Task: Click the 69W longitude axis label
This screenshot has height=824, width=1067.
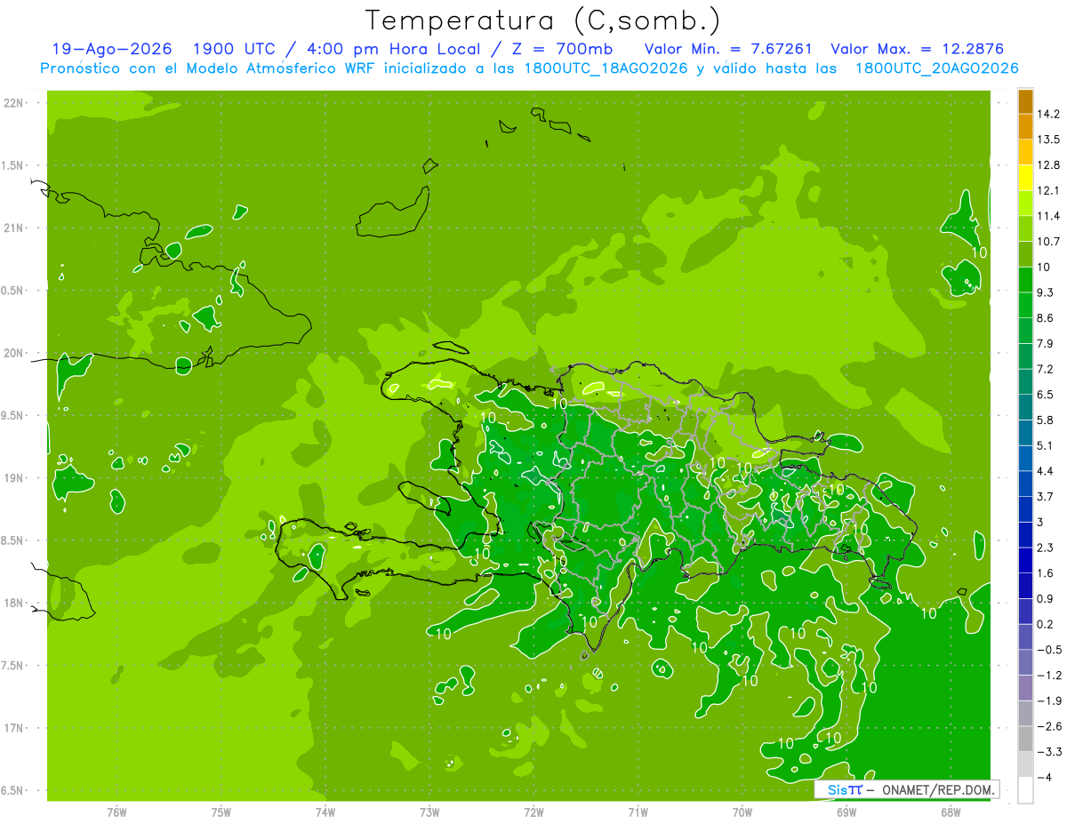Action: (x=846, y=812)
